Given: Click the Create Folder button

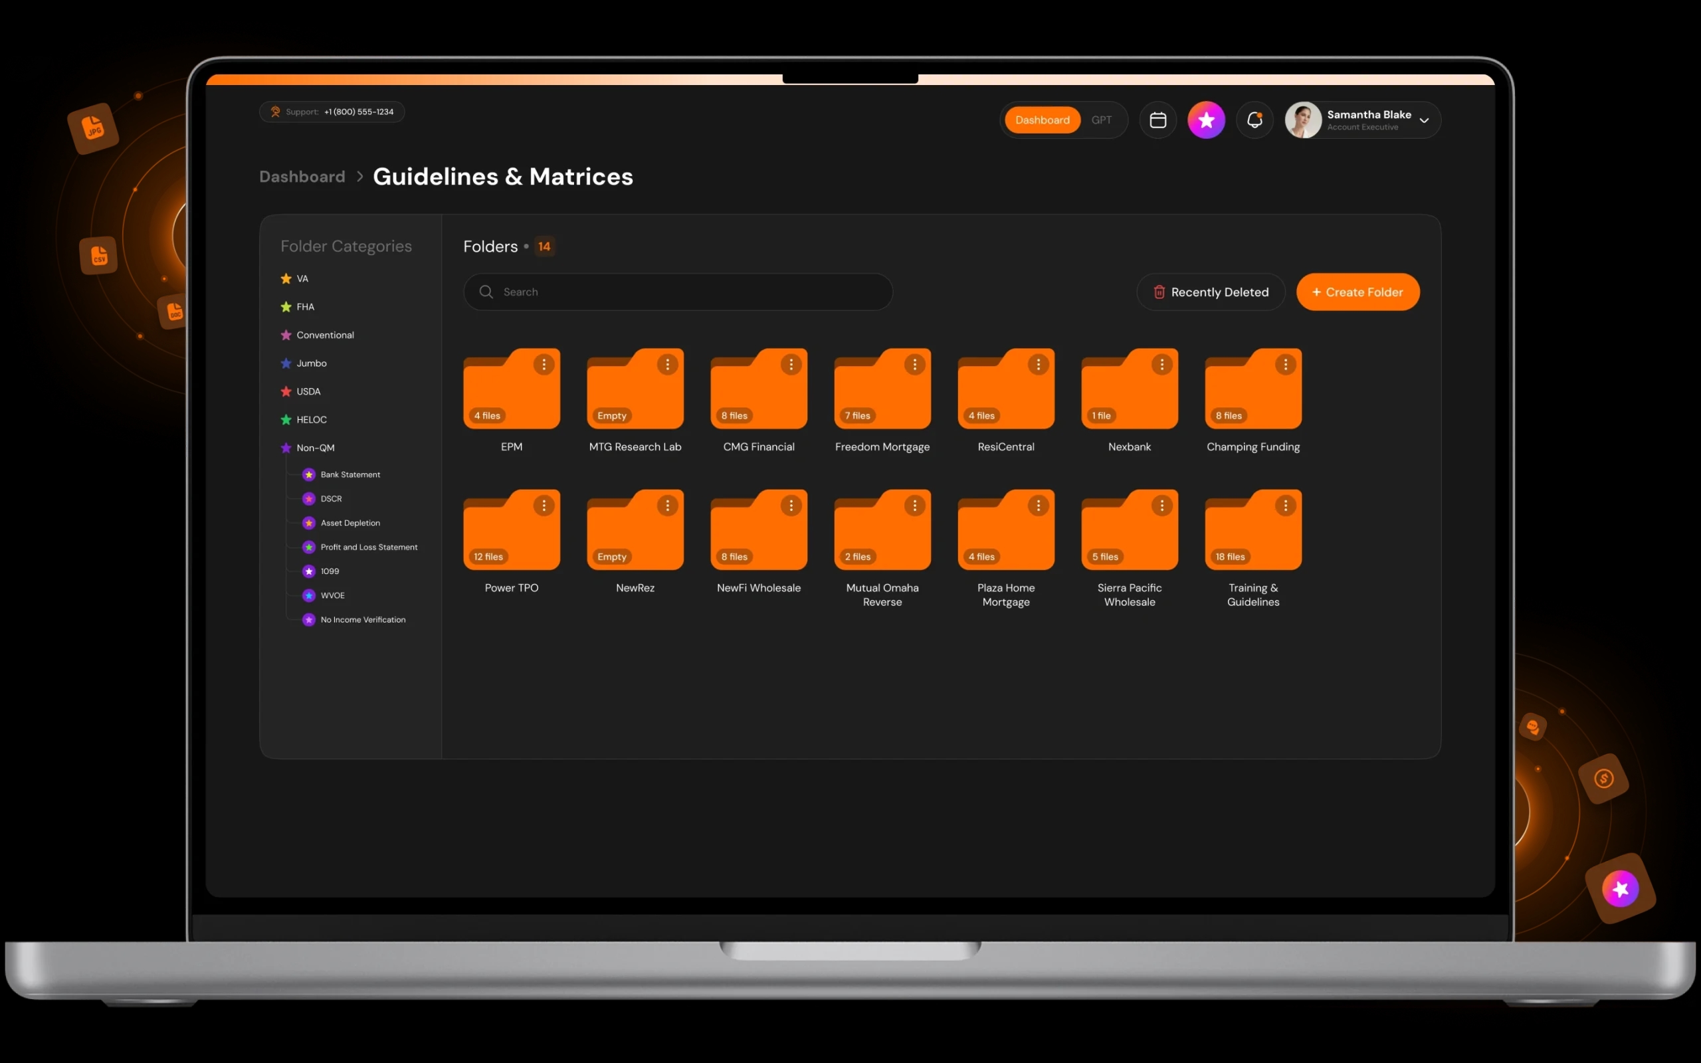Looking at the screenshot, I should coord(1357,292).
